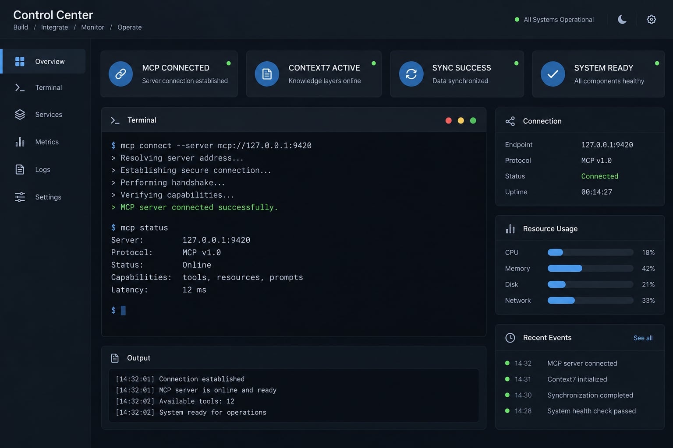Click the CPU usage bar
Screen dimensions: 673x448
tap(590, 252)
